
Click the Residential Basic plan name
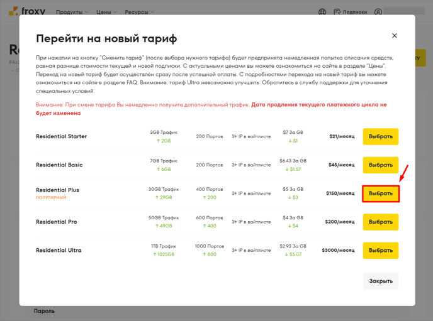[x=59, y=165]
